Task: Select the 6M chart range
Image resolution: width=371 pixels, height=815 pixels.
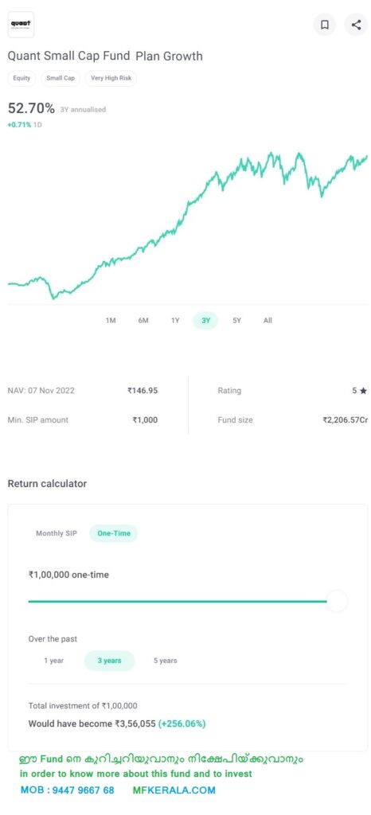Action: (143, 321)
